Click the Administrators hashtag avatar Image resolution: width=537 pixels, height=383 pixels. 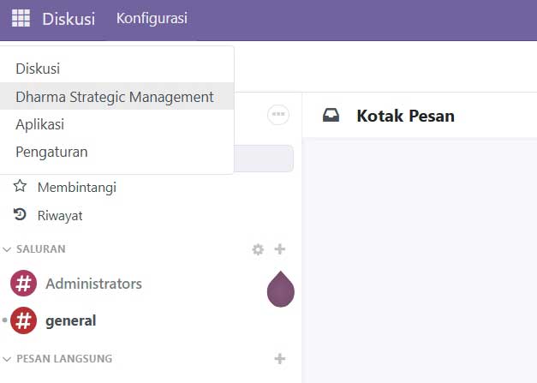point(23,284)
